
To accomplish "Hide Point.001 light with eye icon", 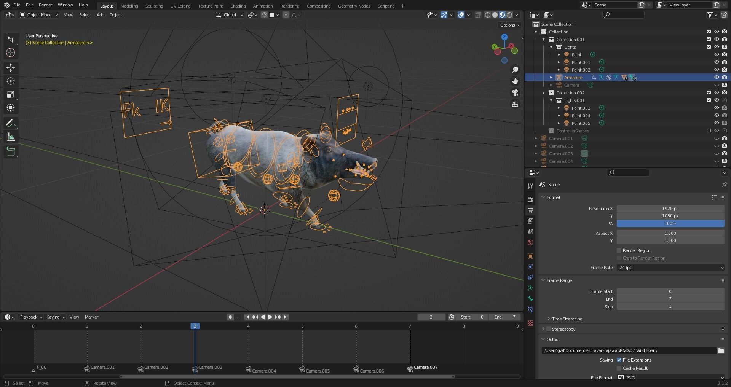I will coord(717,62).
